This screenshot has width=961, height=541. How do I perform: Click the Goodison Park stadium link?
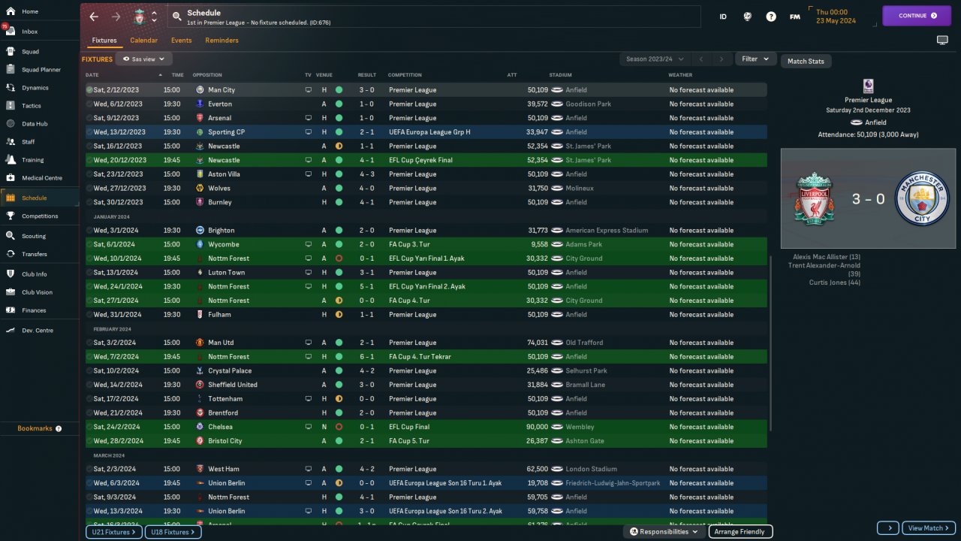(587, 104)
